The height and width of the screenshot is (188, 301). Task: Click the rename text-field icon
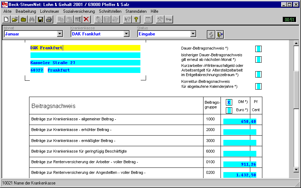78,19
